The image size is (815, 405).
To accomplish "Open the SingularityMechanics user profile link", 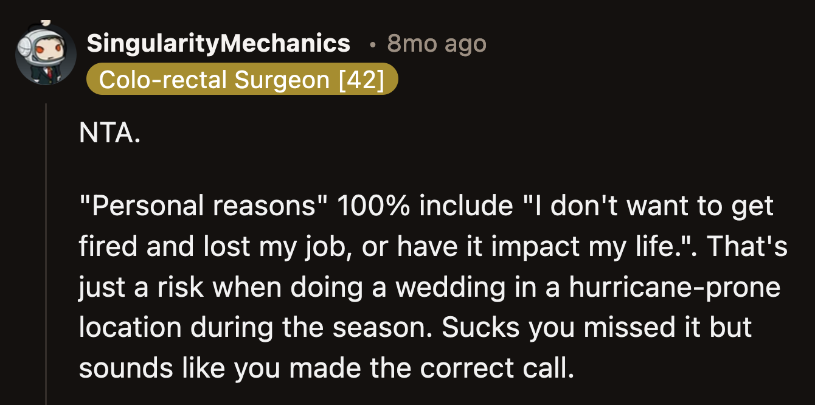I will 218,43.
